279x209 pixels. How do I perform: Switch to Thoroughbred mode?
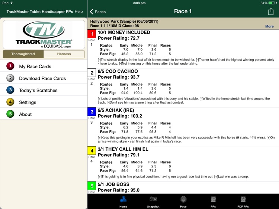pyautogui.click(x=23, y=54)
